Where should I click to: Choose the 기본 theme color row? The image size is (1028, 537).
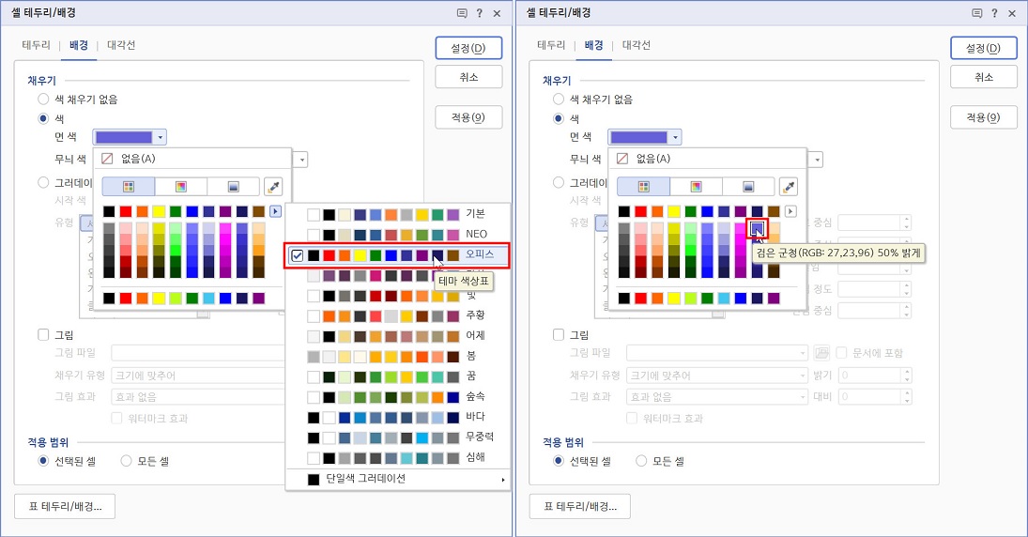[x=398, y=214]
